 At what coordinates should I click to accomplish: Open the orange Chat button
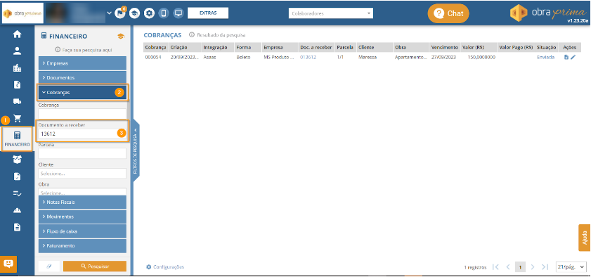[x=448, y=13]
